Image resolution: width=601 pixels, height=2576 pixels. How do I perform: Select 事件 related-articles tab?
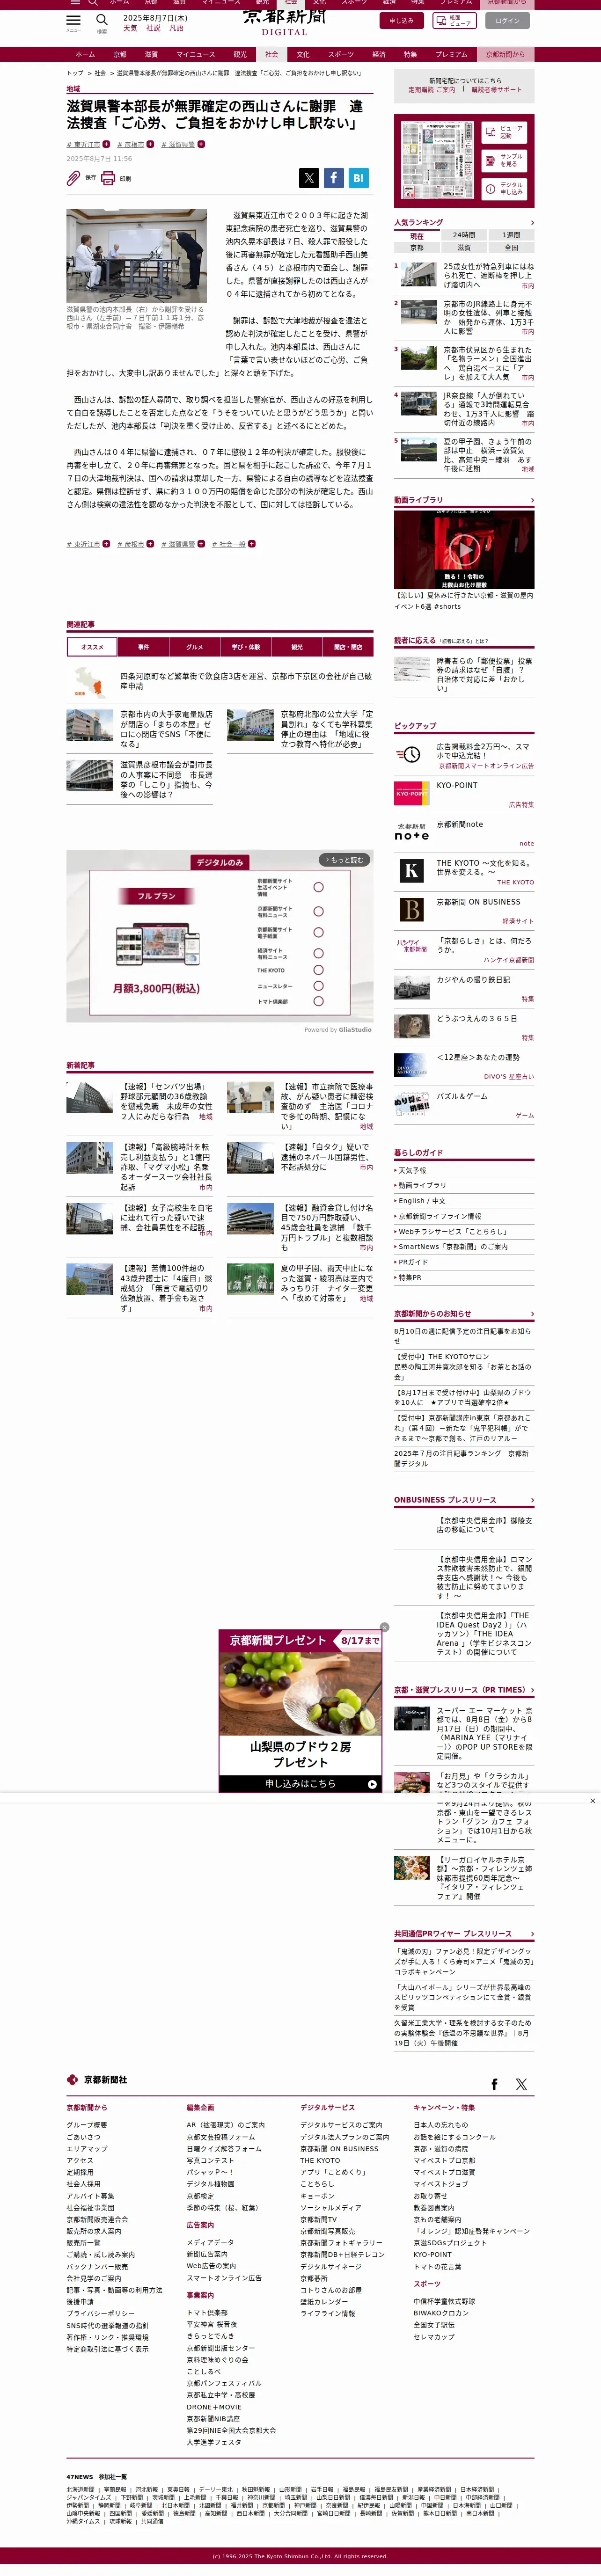(143, 647)
